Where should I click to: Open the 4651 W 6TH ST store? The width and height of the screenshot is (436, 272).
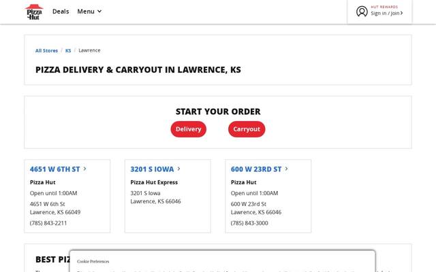[x=54, y=169]
